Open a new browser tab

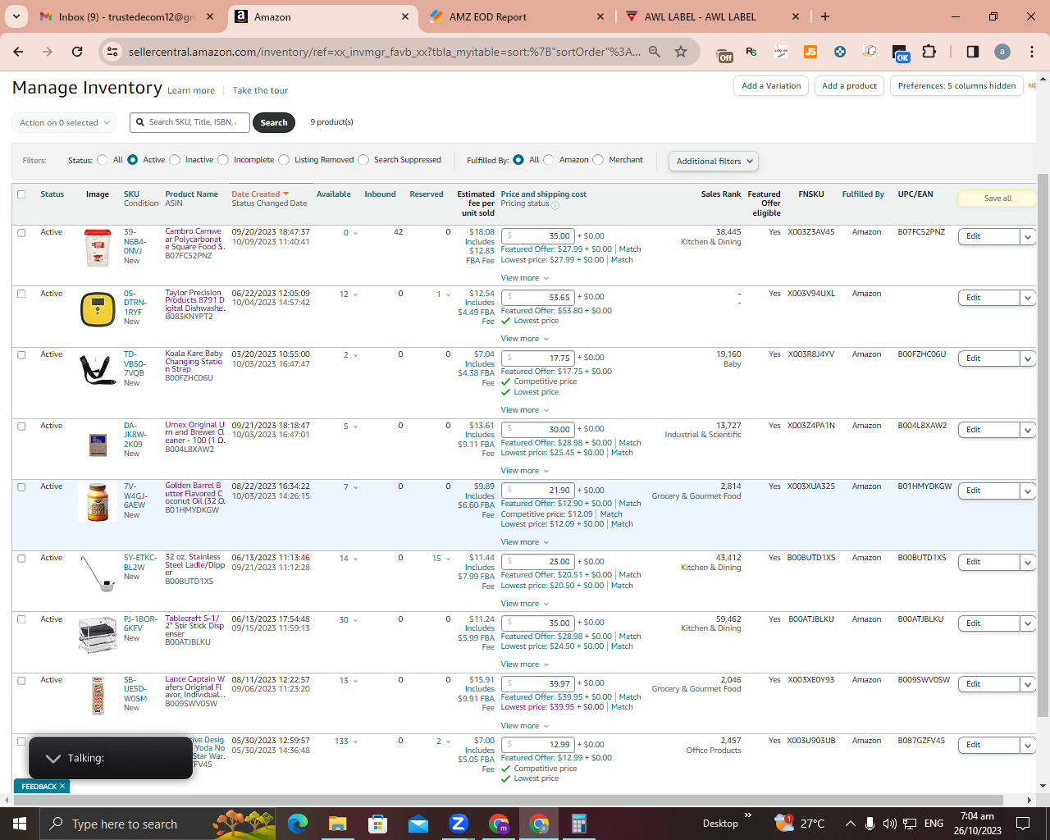click(825, 16)
